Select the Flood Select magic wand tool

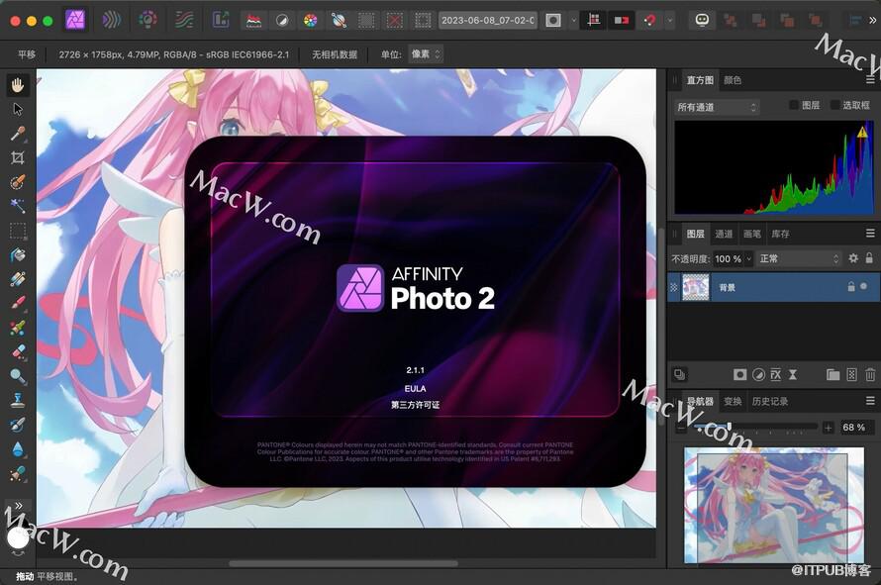tap(18, 206)
